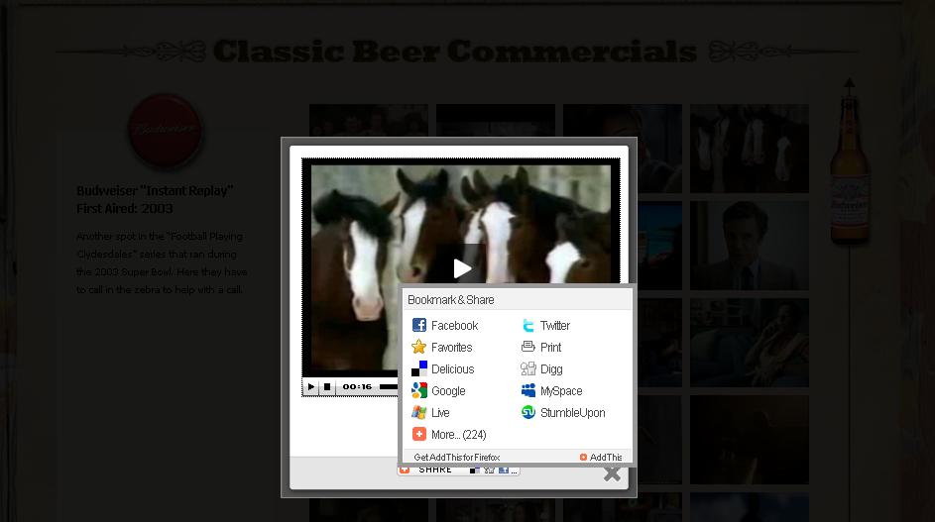The image size is (935, 522).
Task: Send the video to StumbleUpon
Action: coord(563,412)
